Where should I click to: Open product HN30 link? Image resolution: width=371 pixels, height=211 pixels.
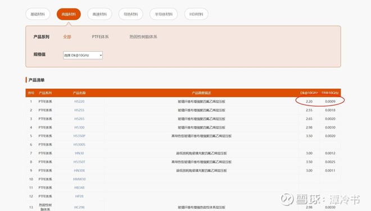[x=79, y=153]
